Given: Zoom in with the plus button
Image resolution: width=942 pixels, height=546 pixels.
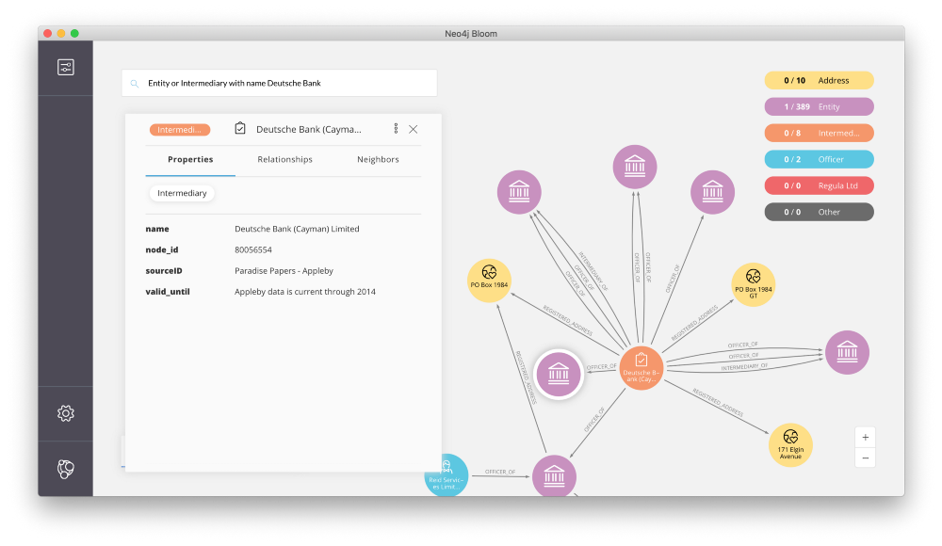Looking at the screenshot, I should 865,438.
